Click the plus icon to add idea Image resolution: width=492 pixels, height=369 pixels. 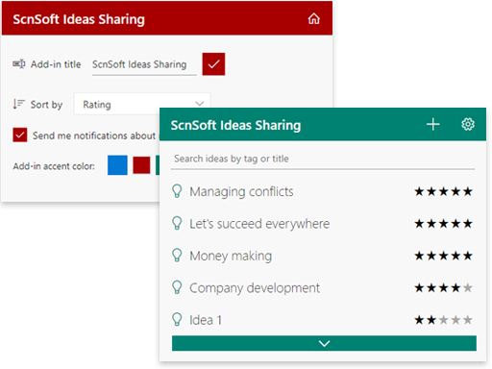(x=432, y=124)
